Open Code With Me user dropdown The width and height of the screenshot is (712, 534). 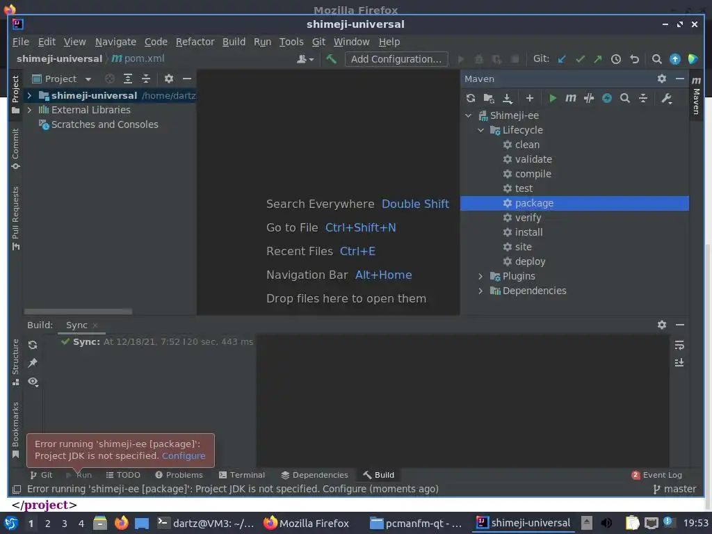pyautogui.click(x=305, y=59)
